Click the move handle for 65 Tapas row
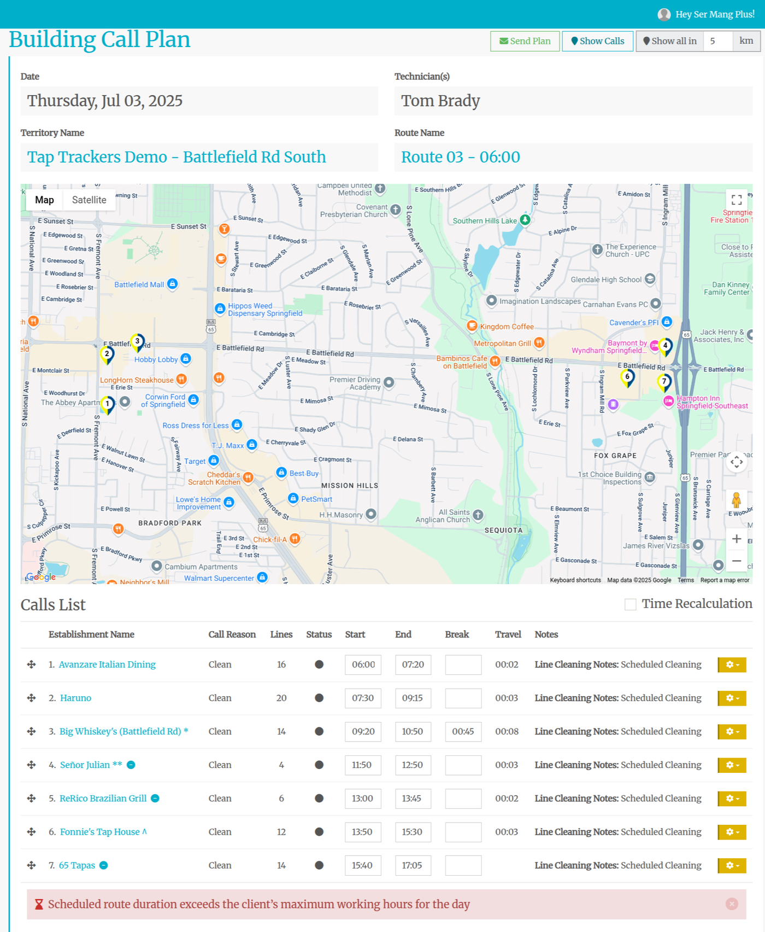This screenshot has width=765, height=932. [31, 865]
